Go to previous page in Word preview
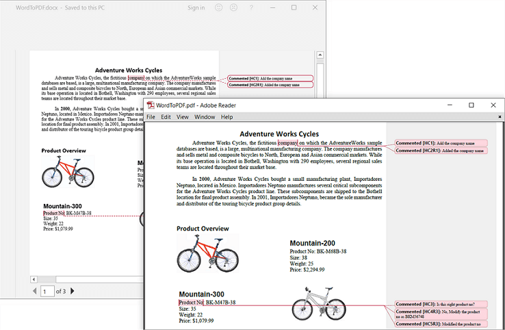The image size is (505, 330). point(34,292)
